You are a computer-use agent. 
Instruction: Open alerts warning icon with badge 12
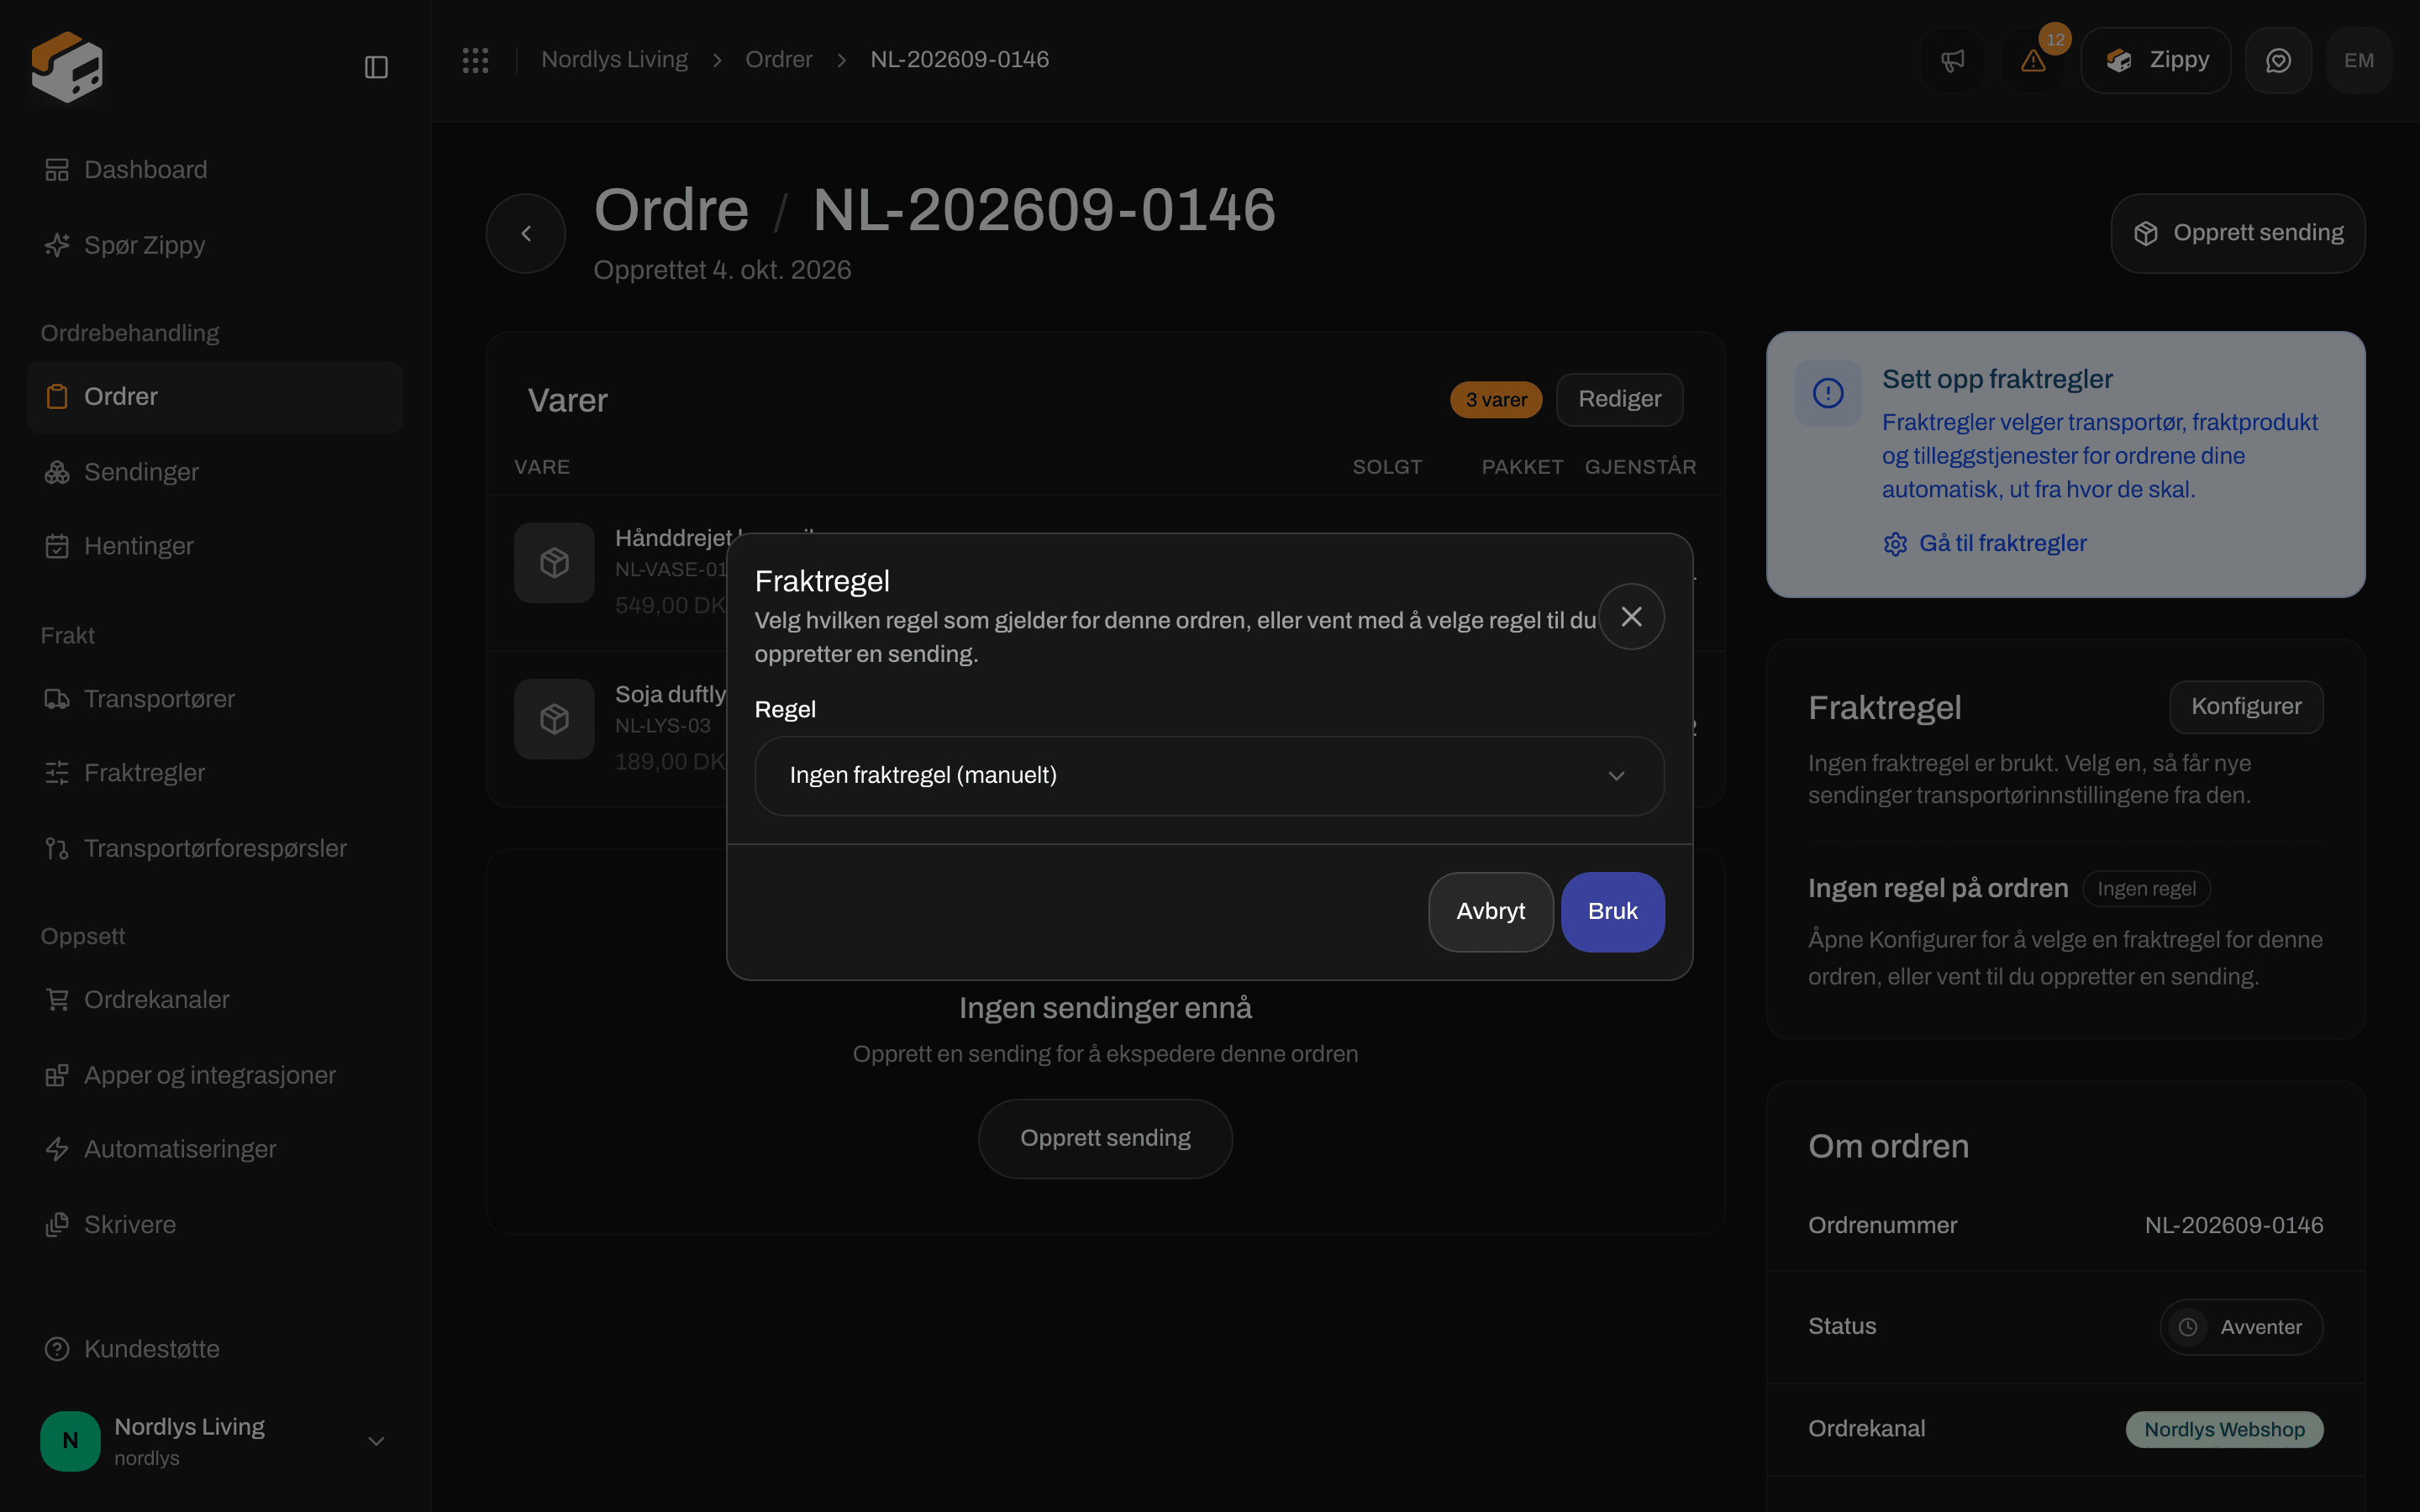(x=2033, y=60)
